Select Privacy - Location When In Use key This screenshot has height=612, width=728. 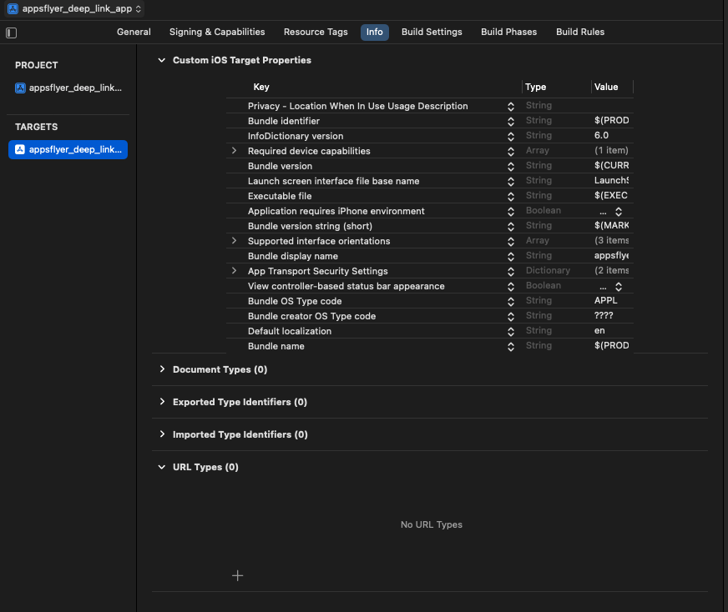[357, 106]
